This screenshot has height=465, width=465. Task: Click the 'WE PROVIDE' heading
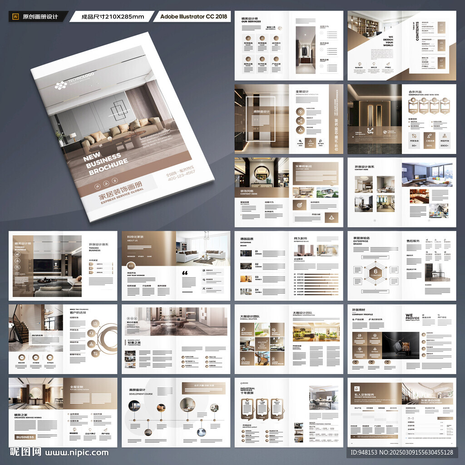click(412, 317)
